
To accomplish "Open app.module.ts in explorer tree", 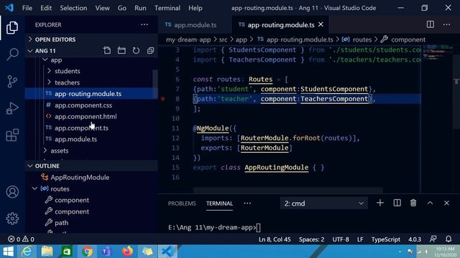I will [x=75, y=139].
